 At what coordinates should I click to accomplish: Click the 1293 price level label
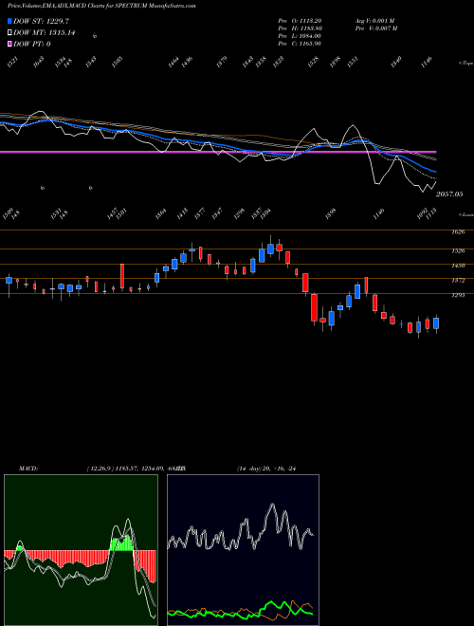coord(458,295)
